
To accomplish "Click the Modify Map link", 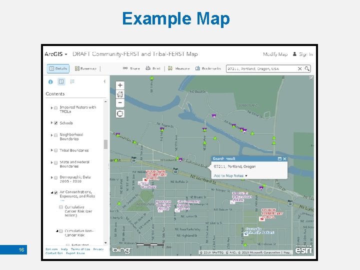I will tap(275, 54).
